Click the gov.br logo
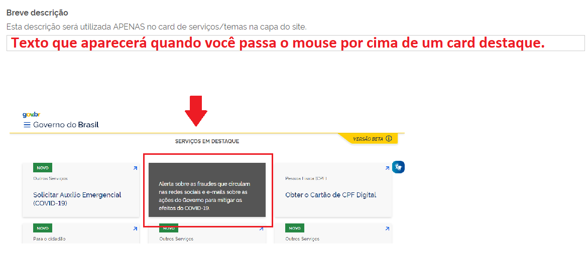587x257 pixels. (29, 115)
